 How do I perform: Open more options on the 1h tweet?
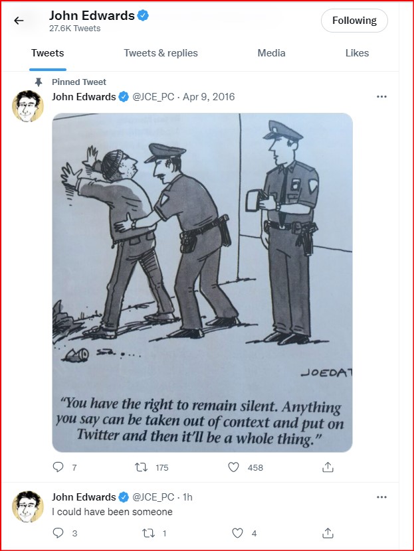381,497
